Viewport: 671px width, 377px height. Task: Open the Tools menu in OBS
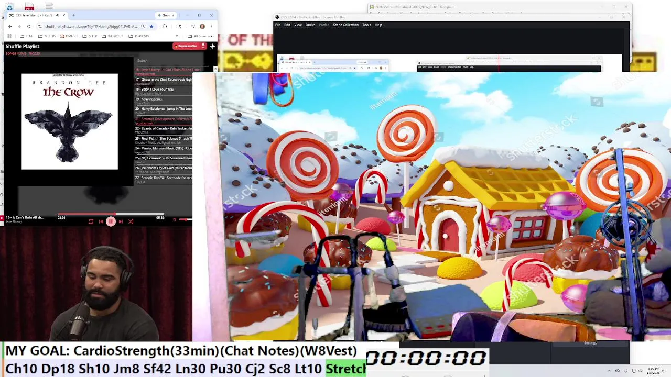coord(366,25)
